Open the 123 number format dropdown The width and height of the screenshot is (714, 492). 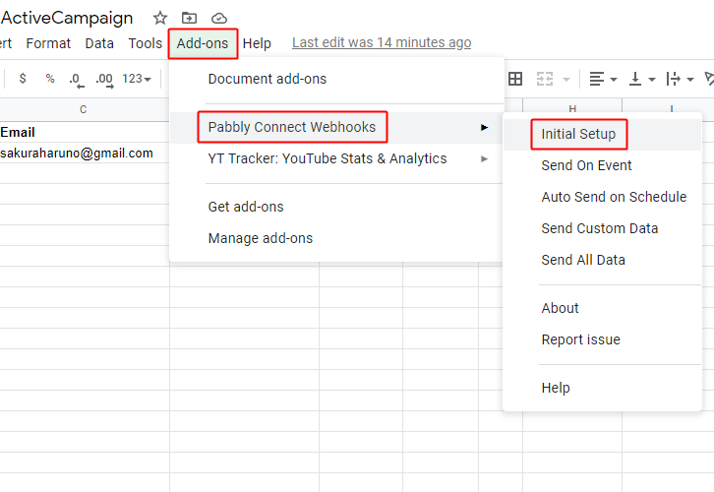coord(137,79)
